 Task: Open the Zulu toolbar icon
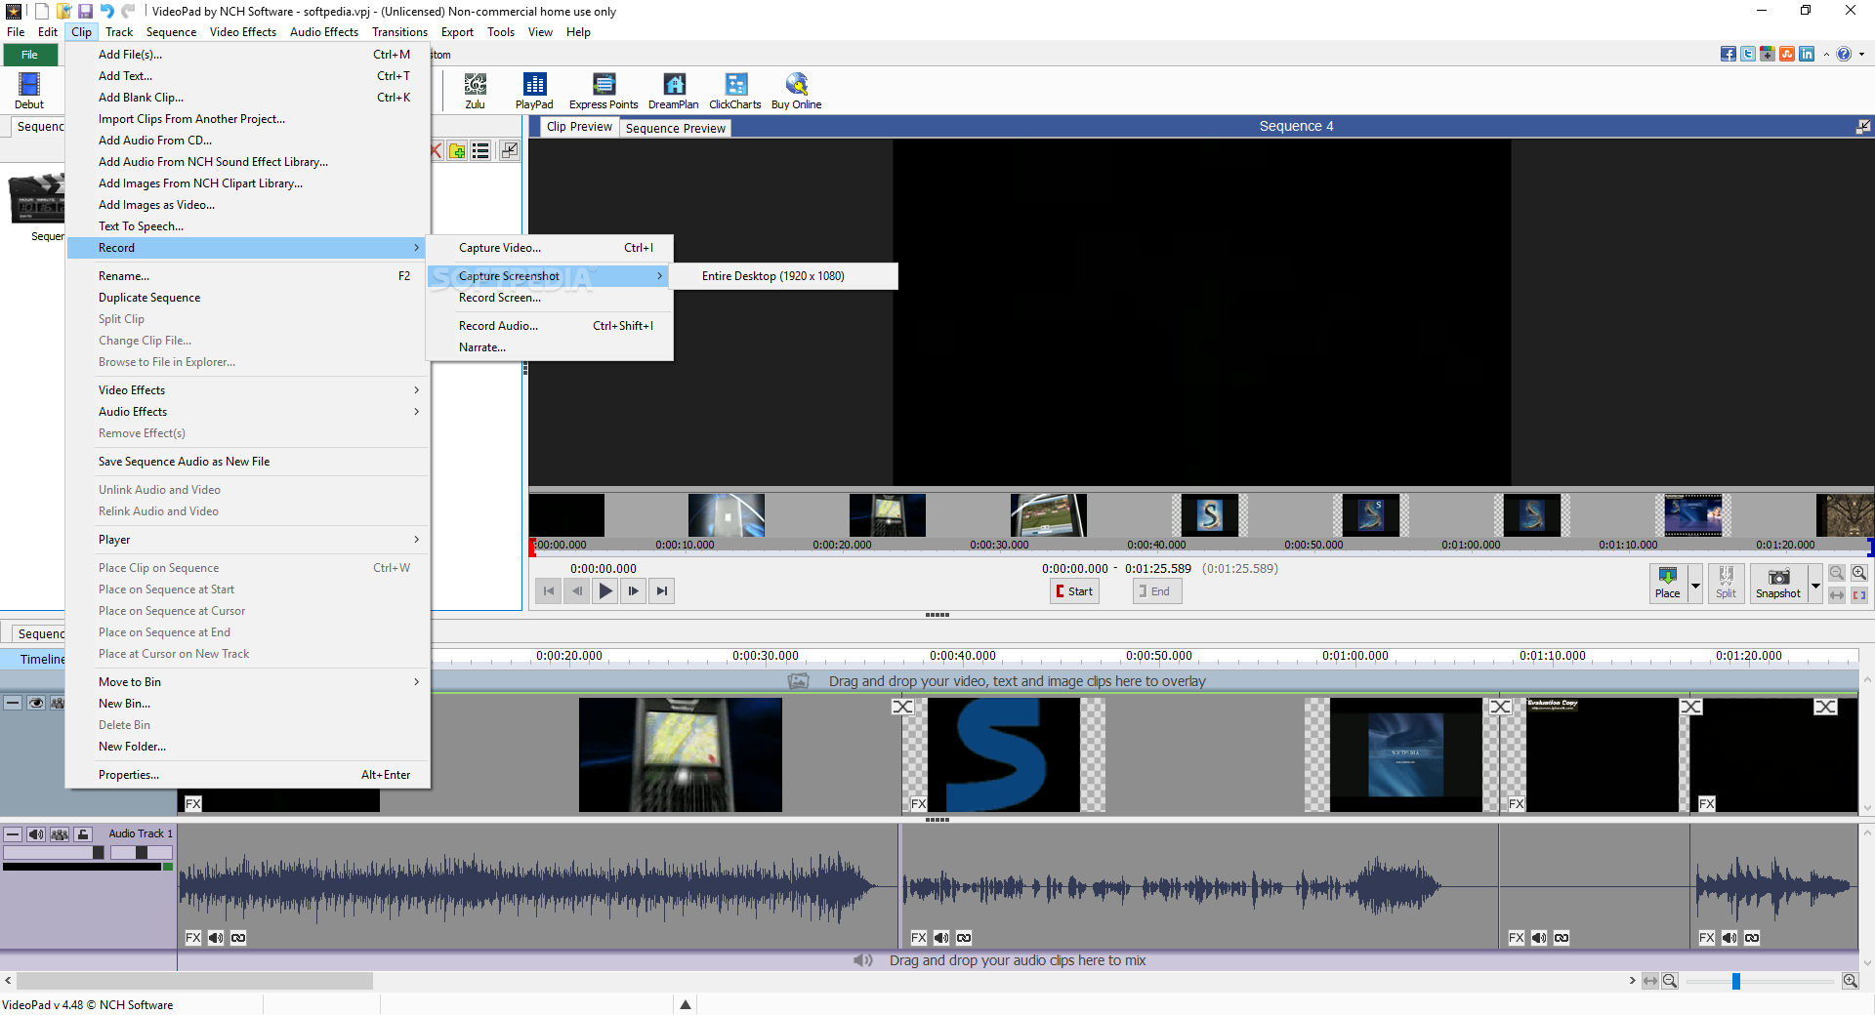coord(476,91)
